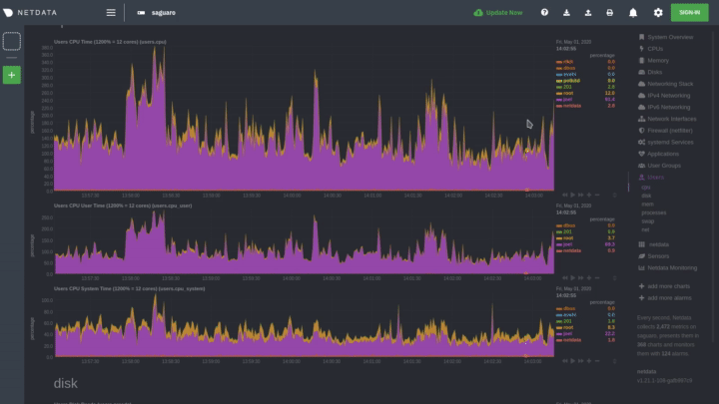Open the help question-mark icon
719x404 pixels.
(544, 12)
